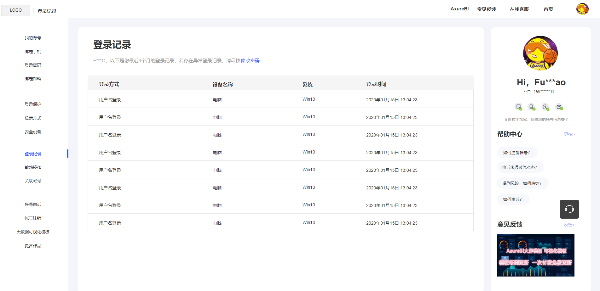Click the 登录记录 page heading
The width and height of the screenshot is (600, 291).
pyautogui.click(x=112, y=45)
